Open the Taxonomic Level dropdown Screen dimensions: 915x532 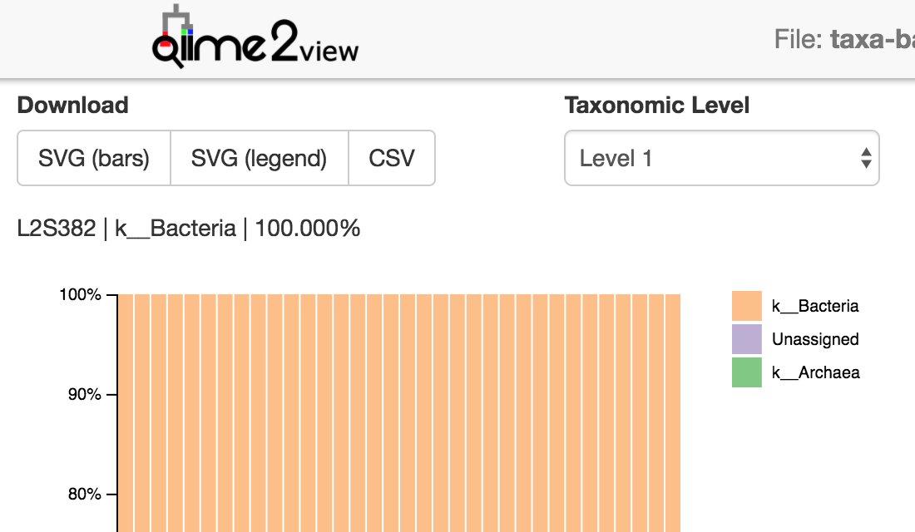[x=722, y=158]
